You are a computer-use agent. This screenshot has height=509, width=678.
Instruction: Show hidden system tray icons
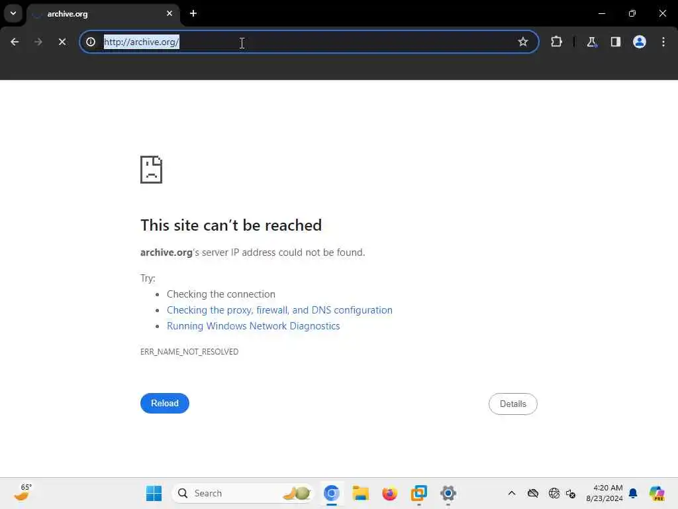tap(512, 493)
